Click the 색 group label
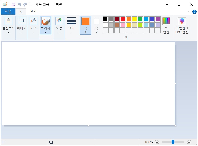Image resolution: width=198 pixels, height=146 pixels. pyautogui.click(x=126, y=38)
